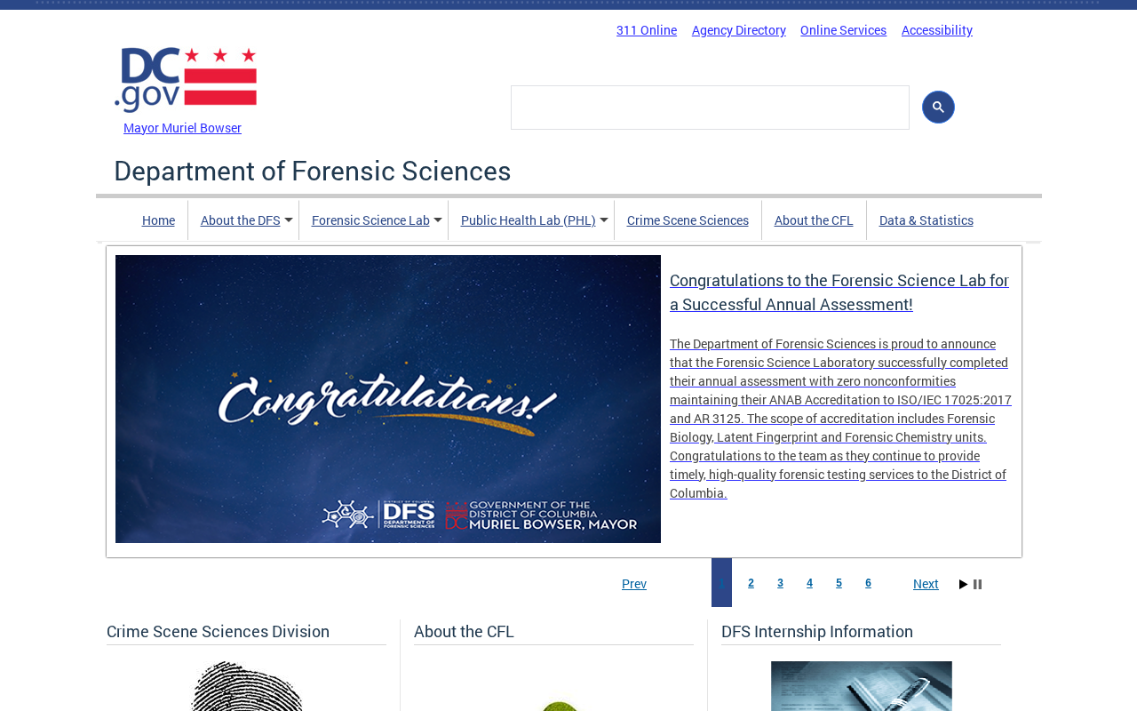Click the search magnifier button
1137x711 pixels.
click(938, 108)
